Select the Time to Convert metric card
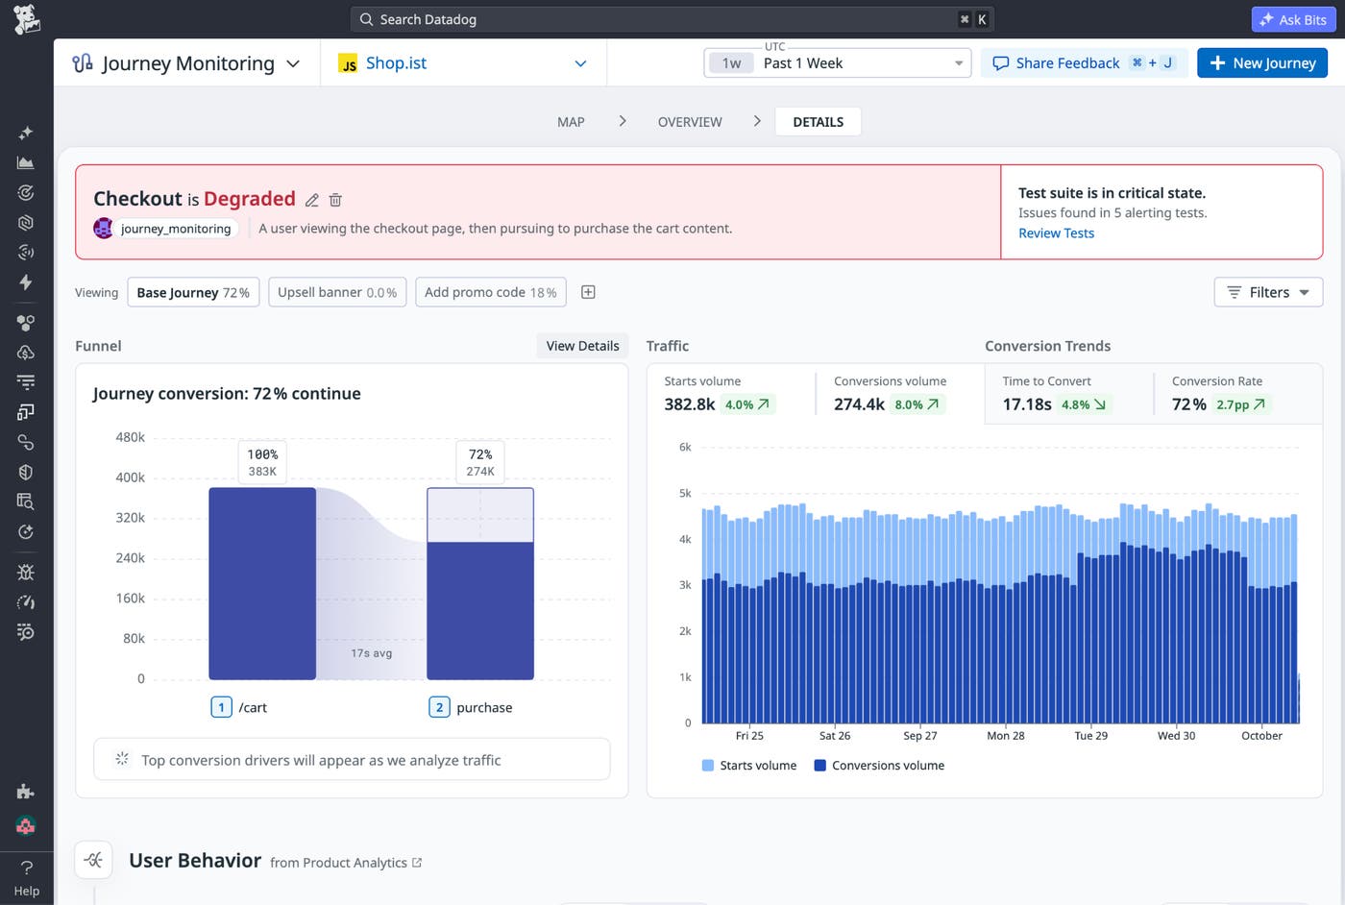Viewport: 1345px width, 905px height. click(x=1068, y=393)
